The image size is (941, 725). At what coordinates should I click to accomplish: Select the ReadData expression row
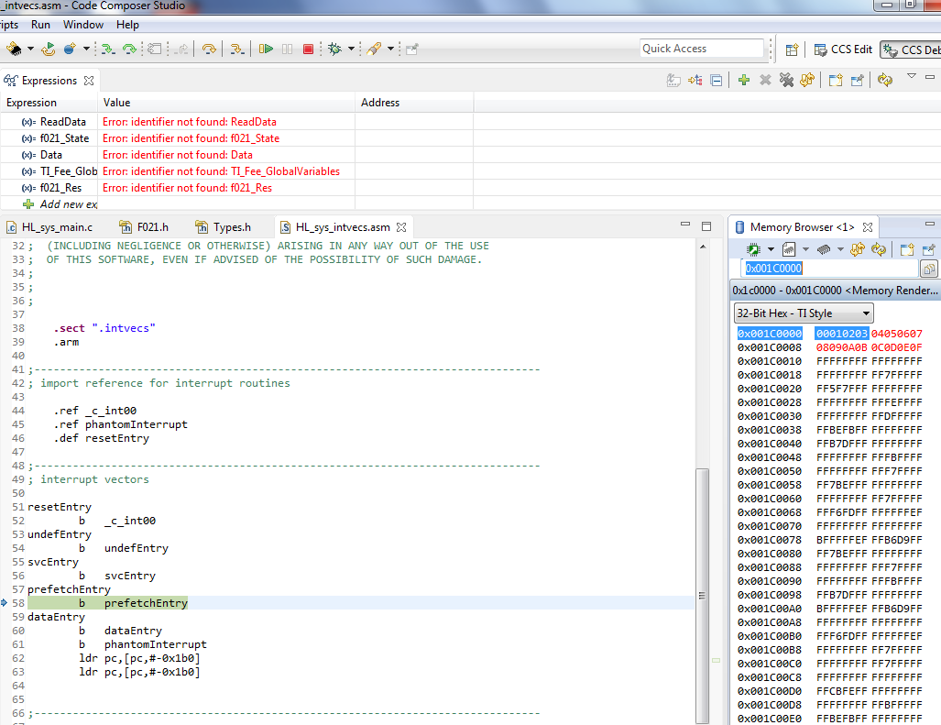coord(237,122)
